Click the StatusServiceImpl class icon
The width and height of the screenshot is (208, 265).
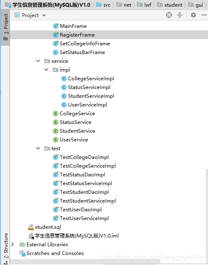(x=64, y=87)
